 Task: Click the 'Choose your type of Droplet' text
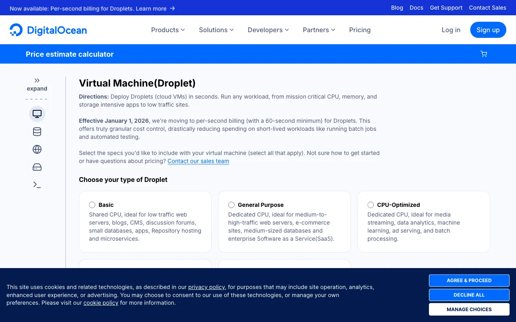tap(123, 180)
